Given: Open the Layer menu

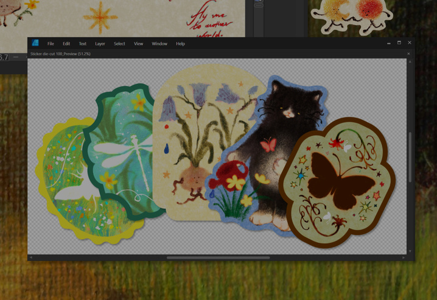Looking at the screenshot, I should click(100, 44).
